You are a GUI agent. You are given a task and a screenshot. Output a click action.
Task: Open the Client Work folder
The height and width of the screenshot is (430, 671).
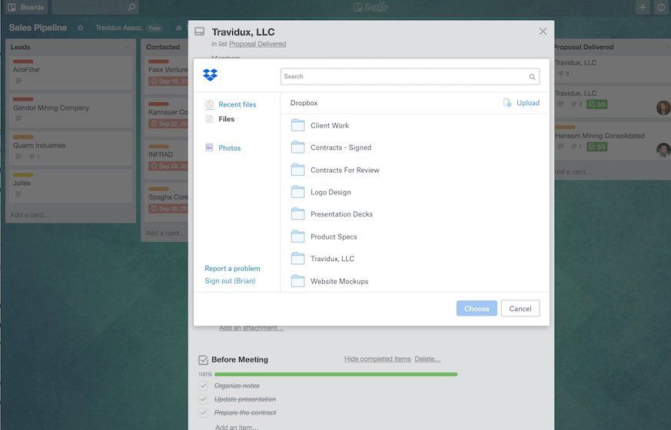click(329, 125)
